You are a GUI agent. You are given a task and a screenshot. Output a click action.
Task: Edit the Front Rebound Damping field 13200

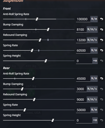pos(81,40)
